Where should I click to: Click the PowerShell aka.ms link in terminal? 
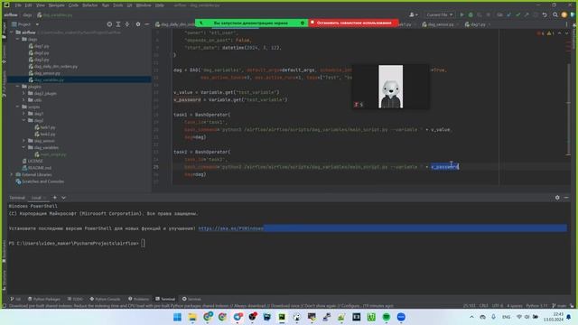[231, 228]
